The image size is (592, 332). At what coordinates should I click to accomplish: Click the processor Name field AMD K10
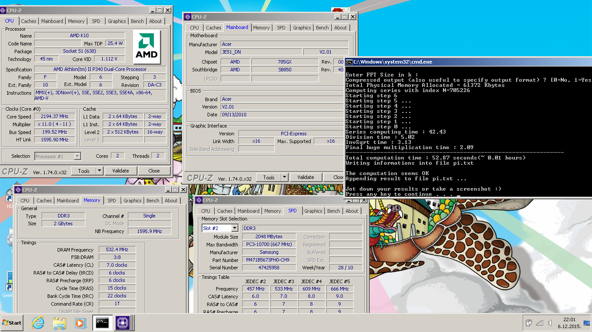coord(79,36)
